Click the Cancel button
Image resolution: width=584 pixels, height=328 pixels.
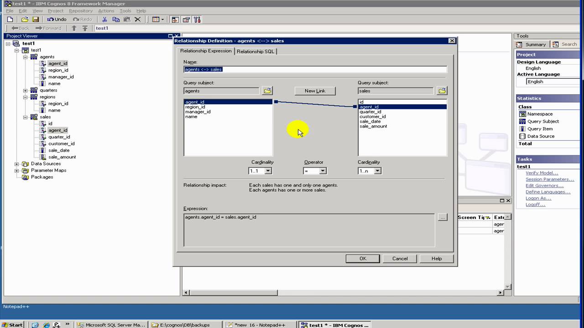point(400,258)
